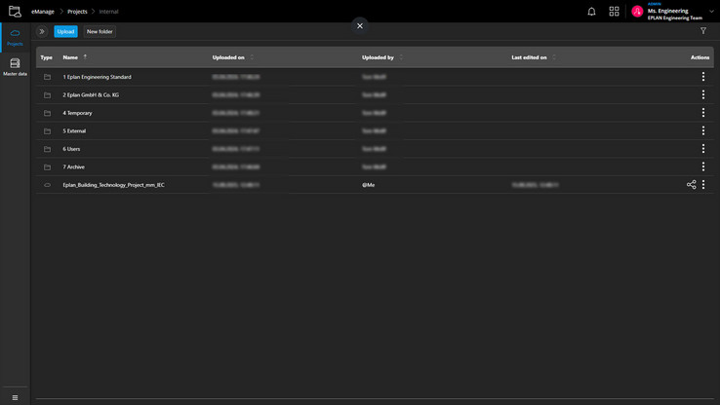Open the filter icon above the table
This screenshot has height=405, width=720.
coord(703,31)
